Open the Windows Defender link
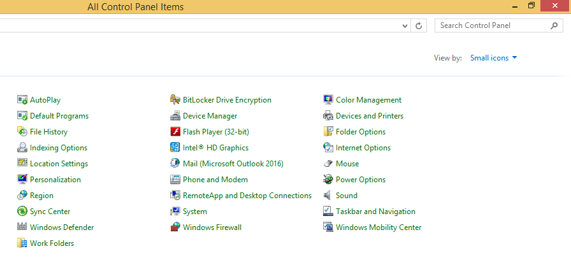Image resolution: width=571 pixels, height=274 pixels. [62, 227]
